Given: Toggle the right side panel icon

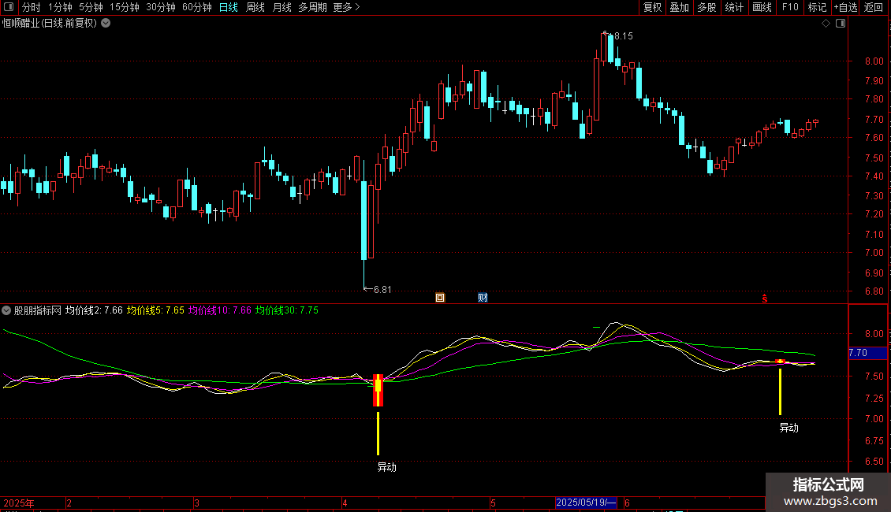Looking at the screenshot, I should point(841,24).
